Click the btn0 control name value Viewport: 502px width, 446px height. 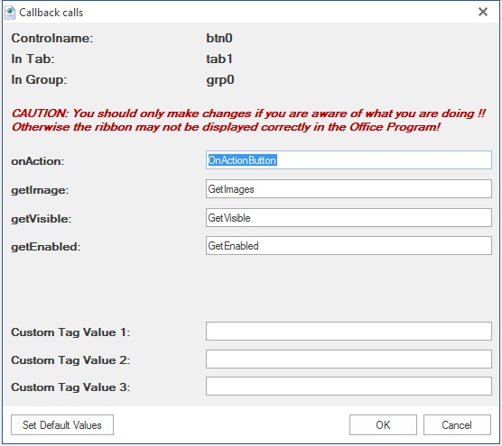coord(219,39)
